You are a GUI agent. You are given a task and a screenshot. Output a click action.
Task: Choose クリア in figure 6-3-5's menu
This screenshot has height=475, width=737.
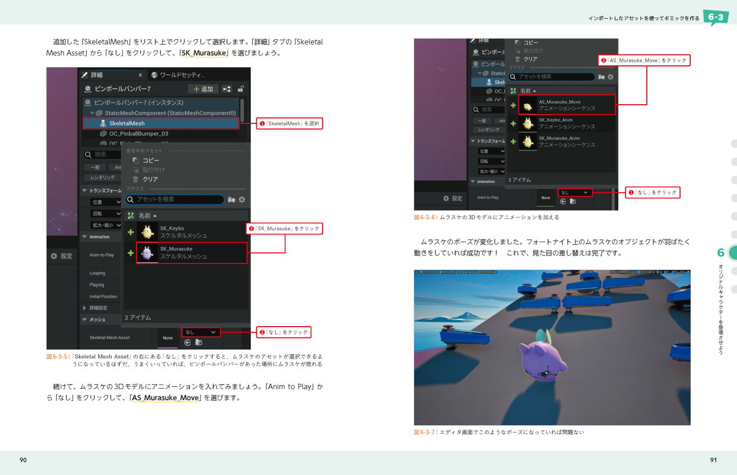145,179
